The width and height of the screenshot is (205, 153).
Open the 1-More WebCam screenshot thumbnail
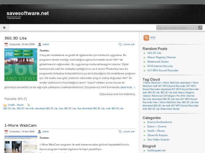click(21, 144)
